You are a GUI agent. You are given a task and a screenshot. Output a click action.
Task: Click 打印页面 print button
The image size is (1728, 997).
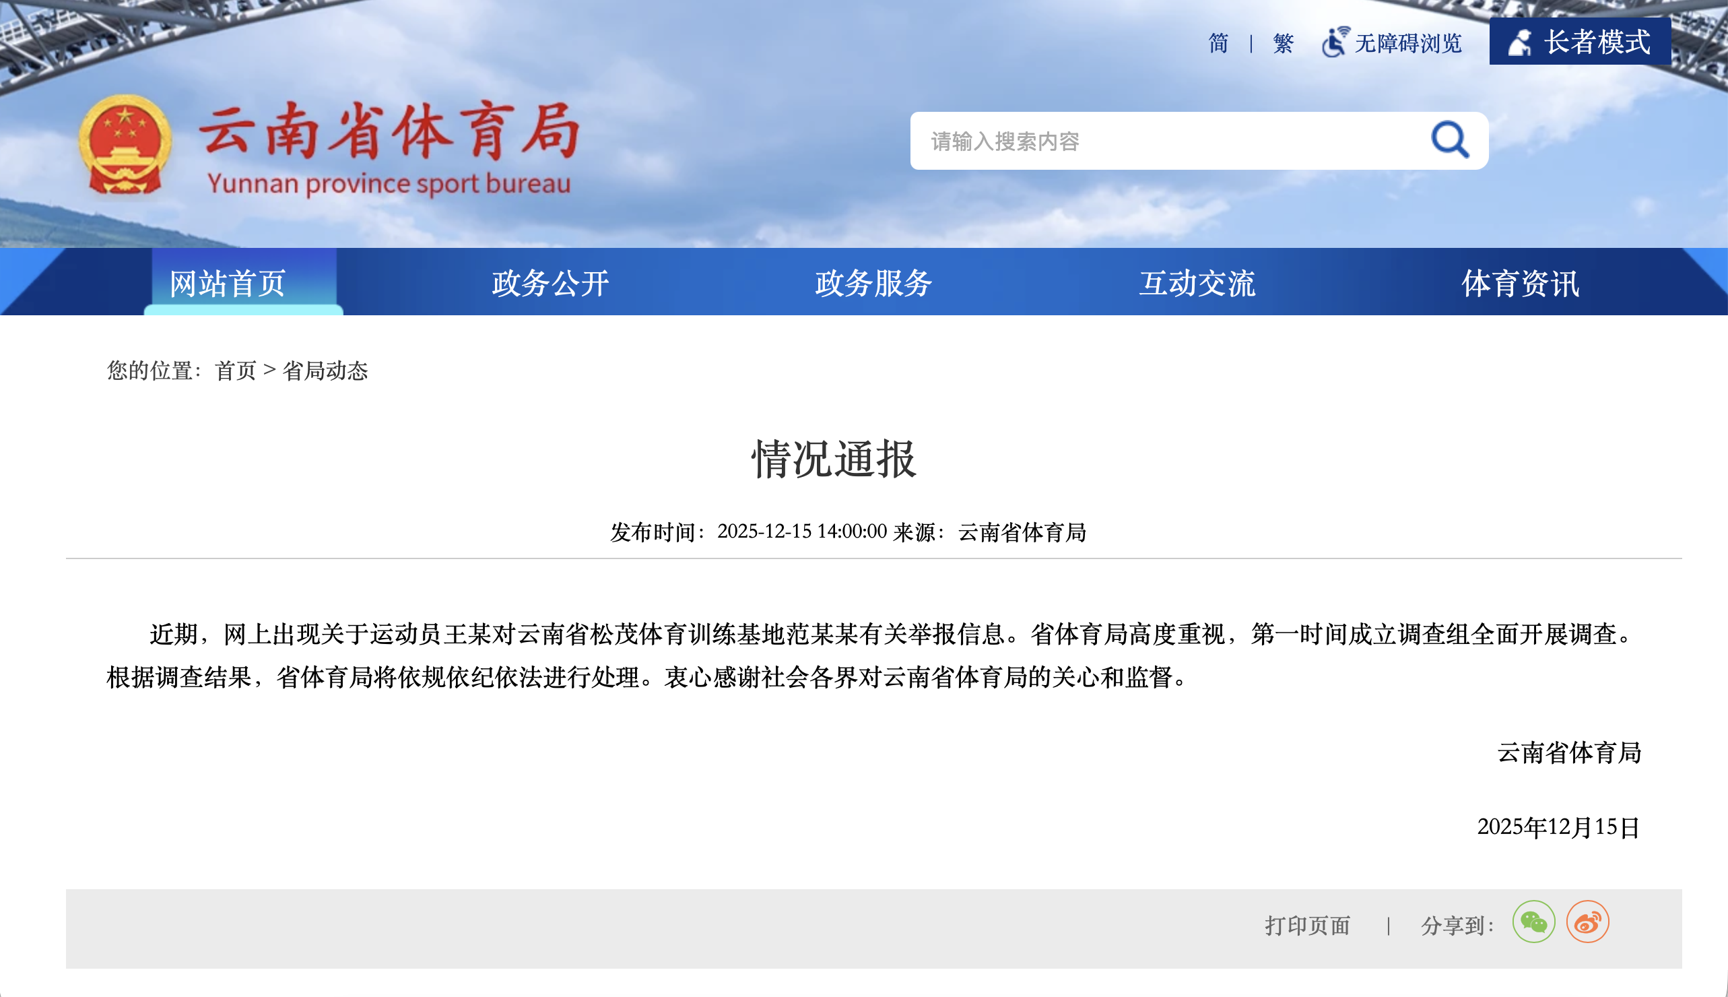coord(1307,926)
